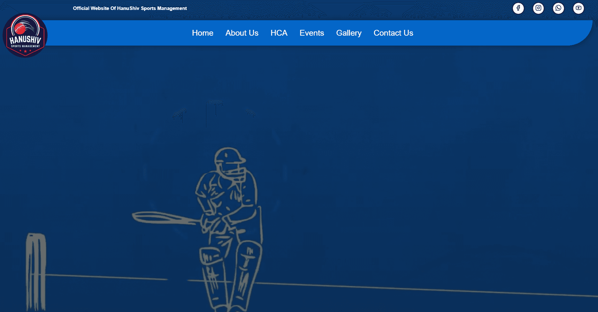The width and height of the screenshot is (598, 312).
Task: Click the HANUSHIV text inside the logo
Action: [x=25, y=40]
